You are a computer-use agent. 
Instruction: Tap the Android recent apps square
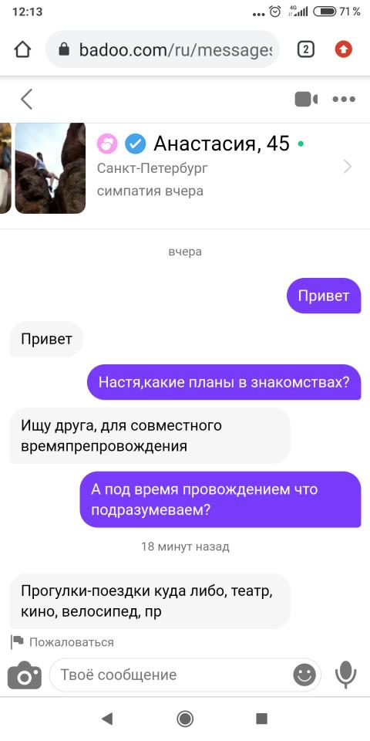[x=262, y=719]
